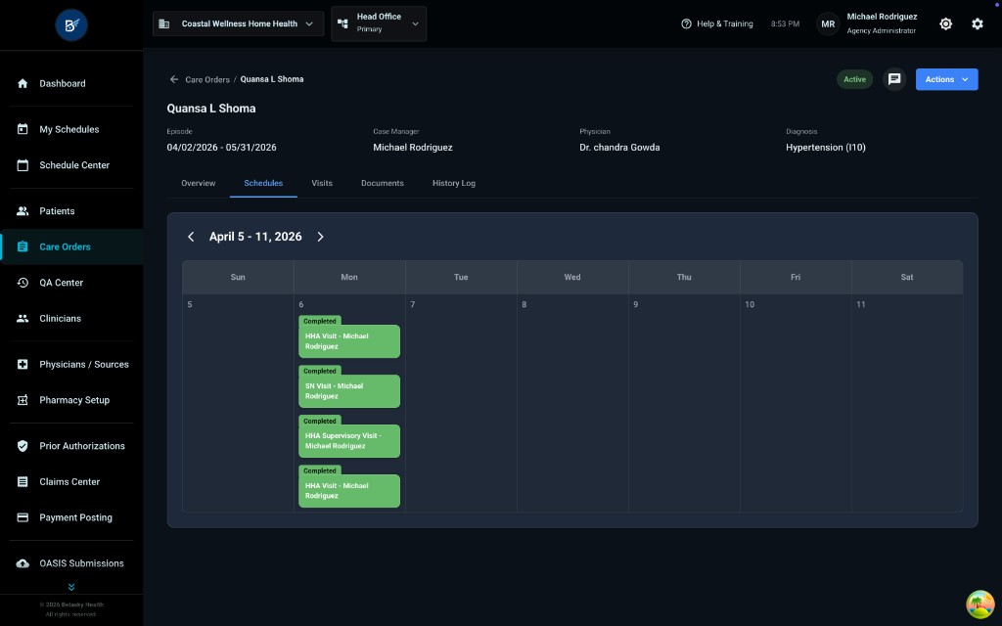Open SN Visit - Michael Rodriguez event
Image resolution: width=1002 pixels, height=626 pixels.
pos(349,391)
